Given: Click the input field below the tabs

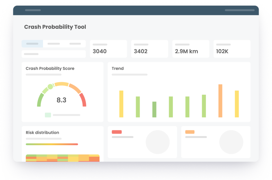Looking at the screenshot, I should 54,54.
